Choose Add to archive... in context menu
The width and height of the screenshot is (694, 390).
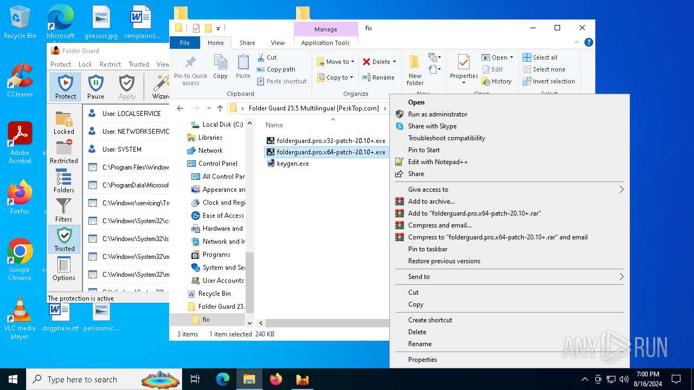432,201
